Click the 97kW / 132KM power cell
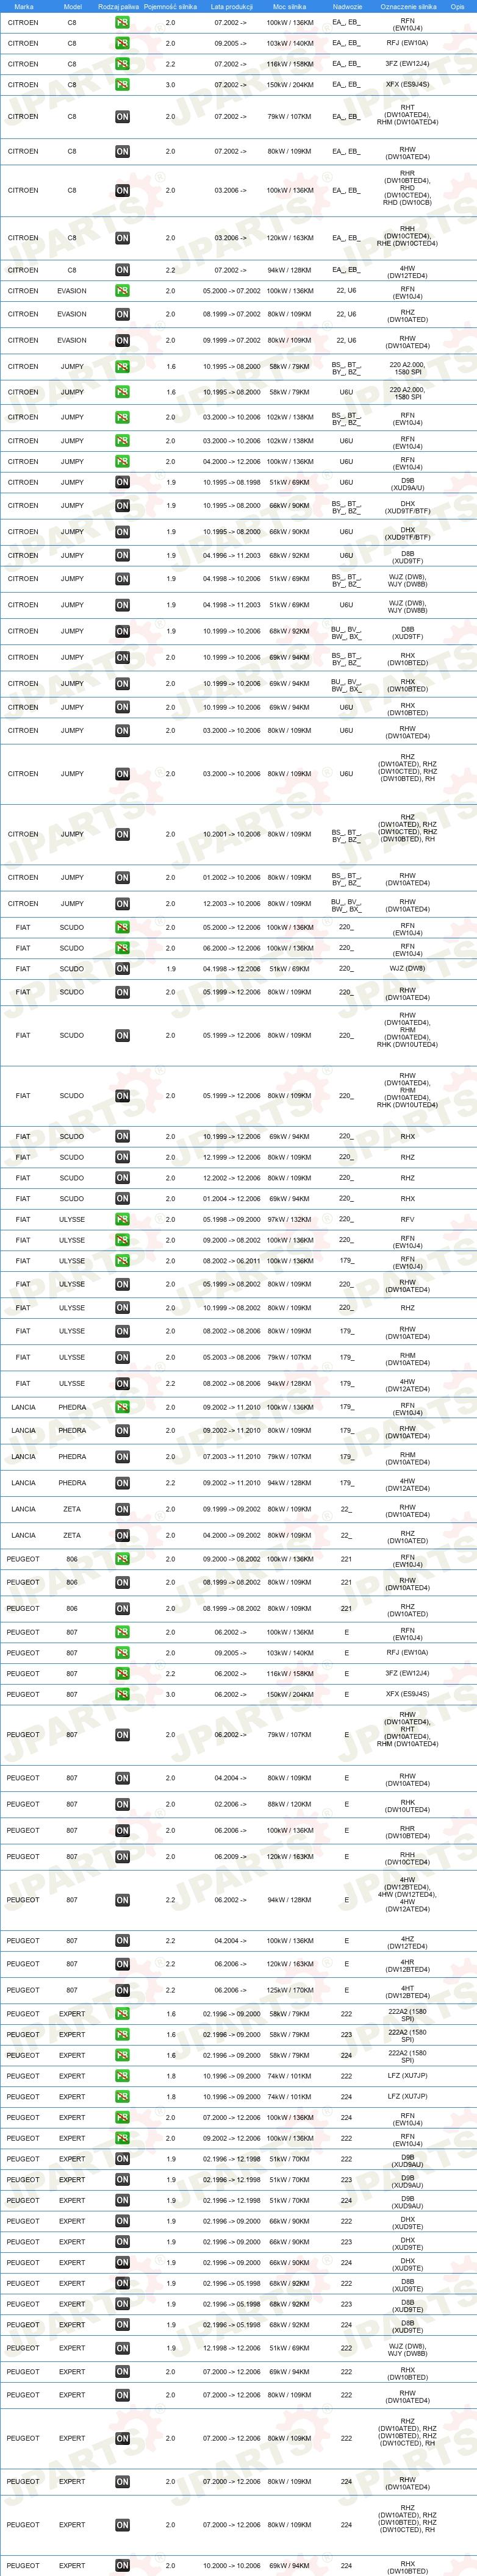This screenshot has height=2576, width=477. [x=290, y=1219]
